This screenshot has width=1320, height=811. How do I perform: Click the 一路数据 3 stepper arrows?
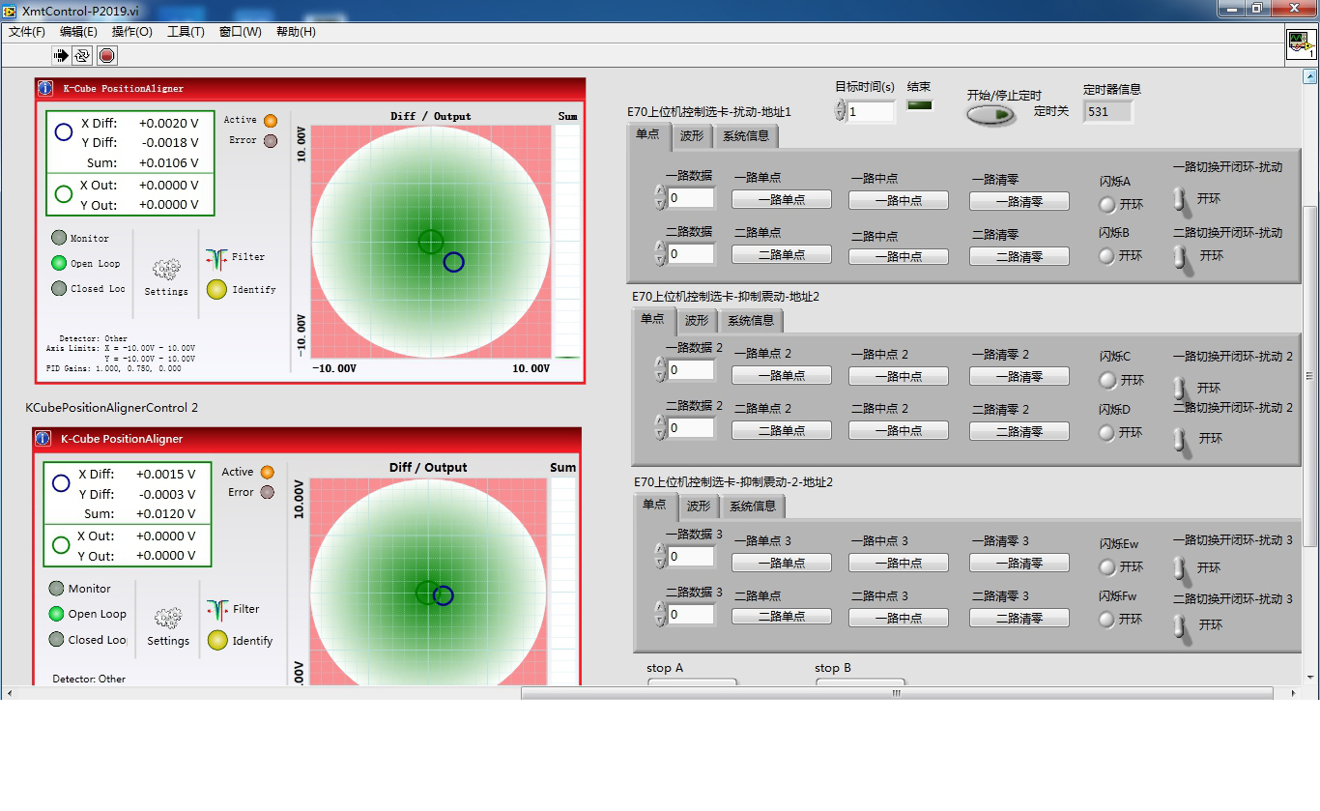tap(661, 556)
